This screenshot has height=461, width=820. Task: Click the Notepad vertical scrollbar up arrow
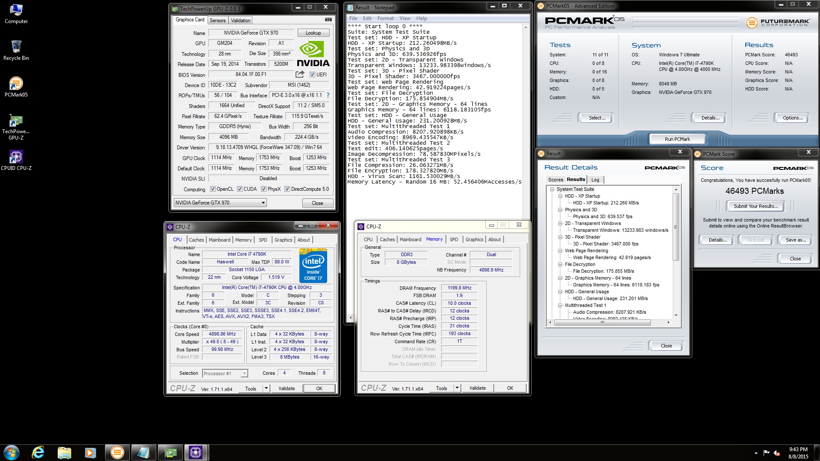coord(526,27)
